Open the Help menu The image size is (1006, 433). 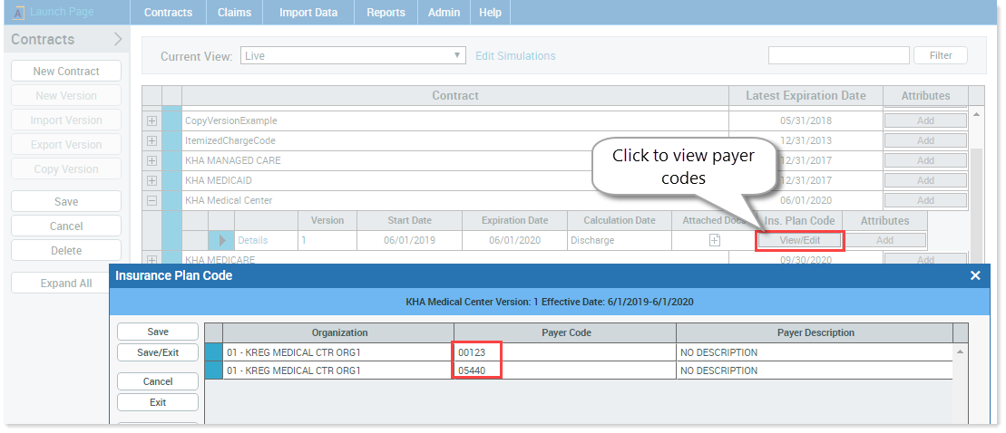coord(490,12)
